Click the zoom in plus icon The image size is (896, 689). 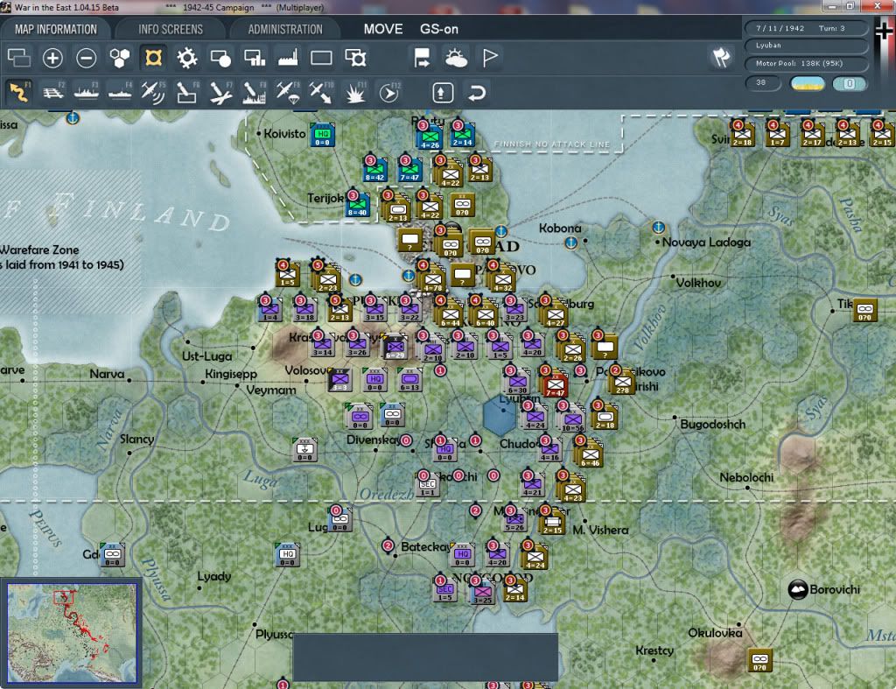tap(52, 58)
